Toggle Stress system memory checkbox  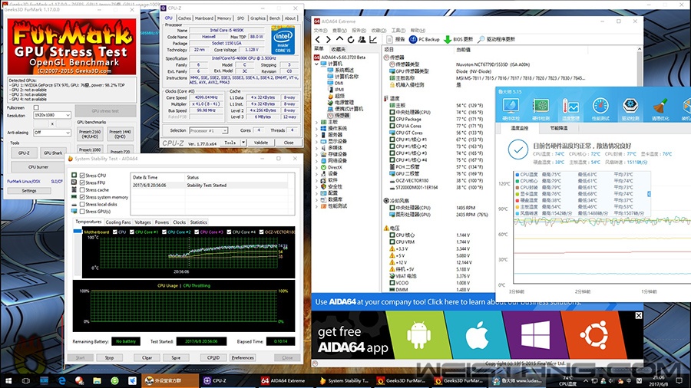82,197
